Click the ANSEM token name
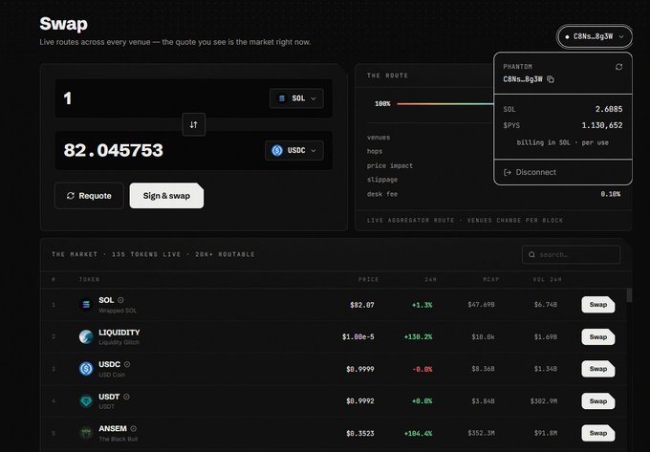 [113, 428]
